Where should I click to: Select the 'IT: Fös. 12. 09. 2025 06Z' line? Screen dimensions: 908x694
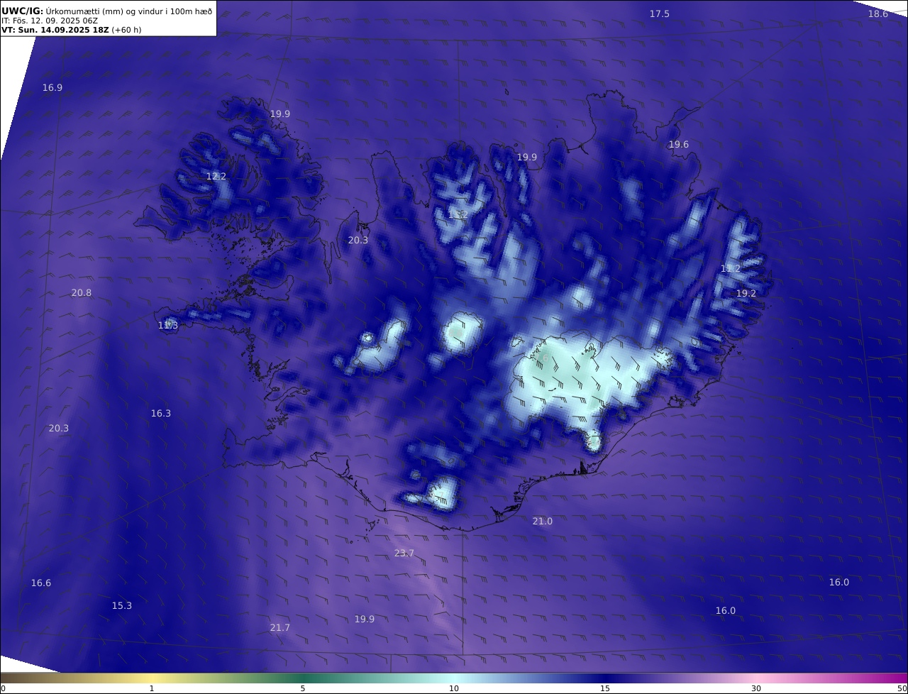click(x=50, y=21)
